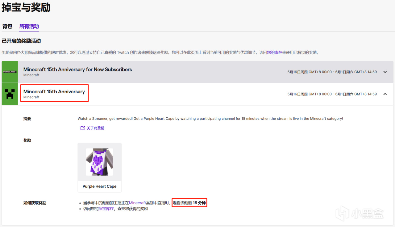Viewport: 395px width, 227px height.
Task: Click the Purple Heart Cape reward image
Action: tap(99, 162)
